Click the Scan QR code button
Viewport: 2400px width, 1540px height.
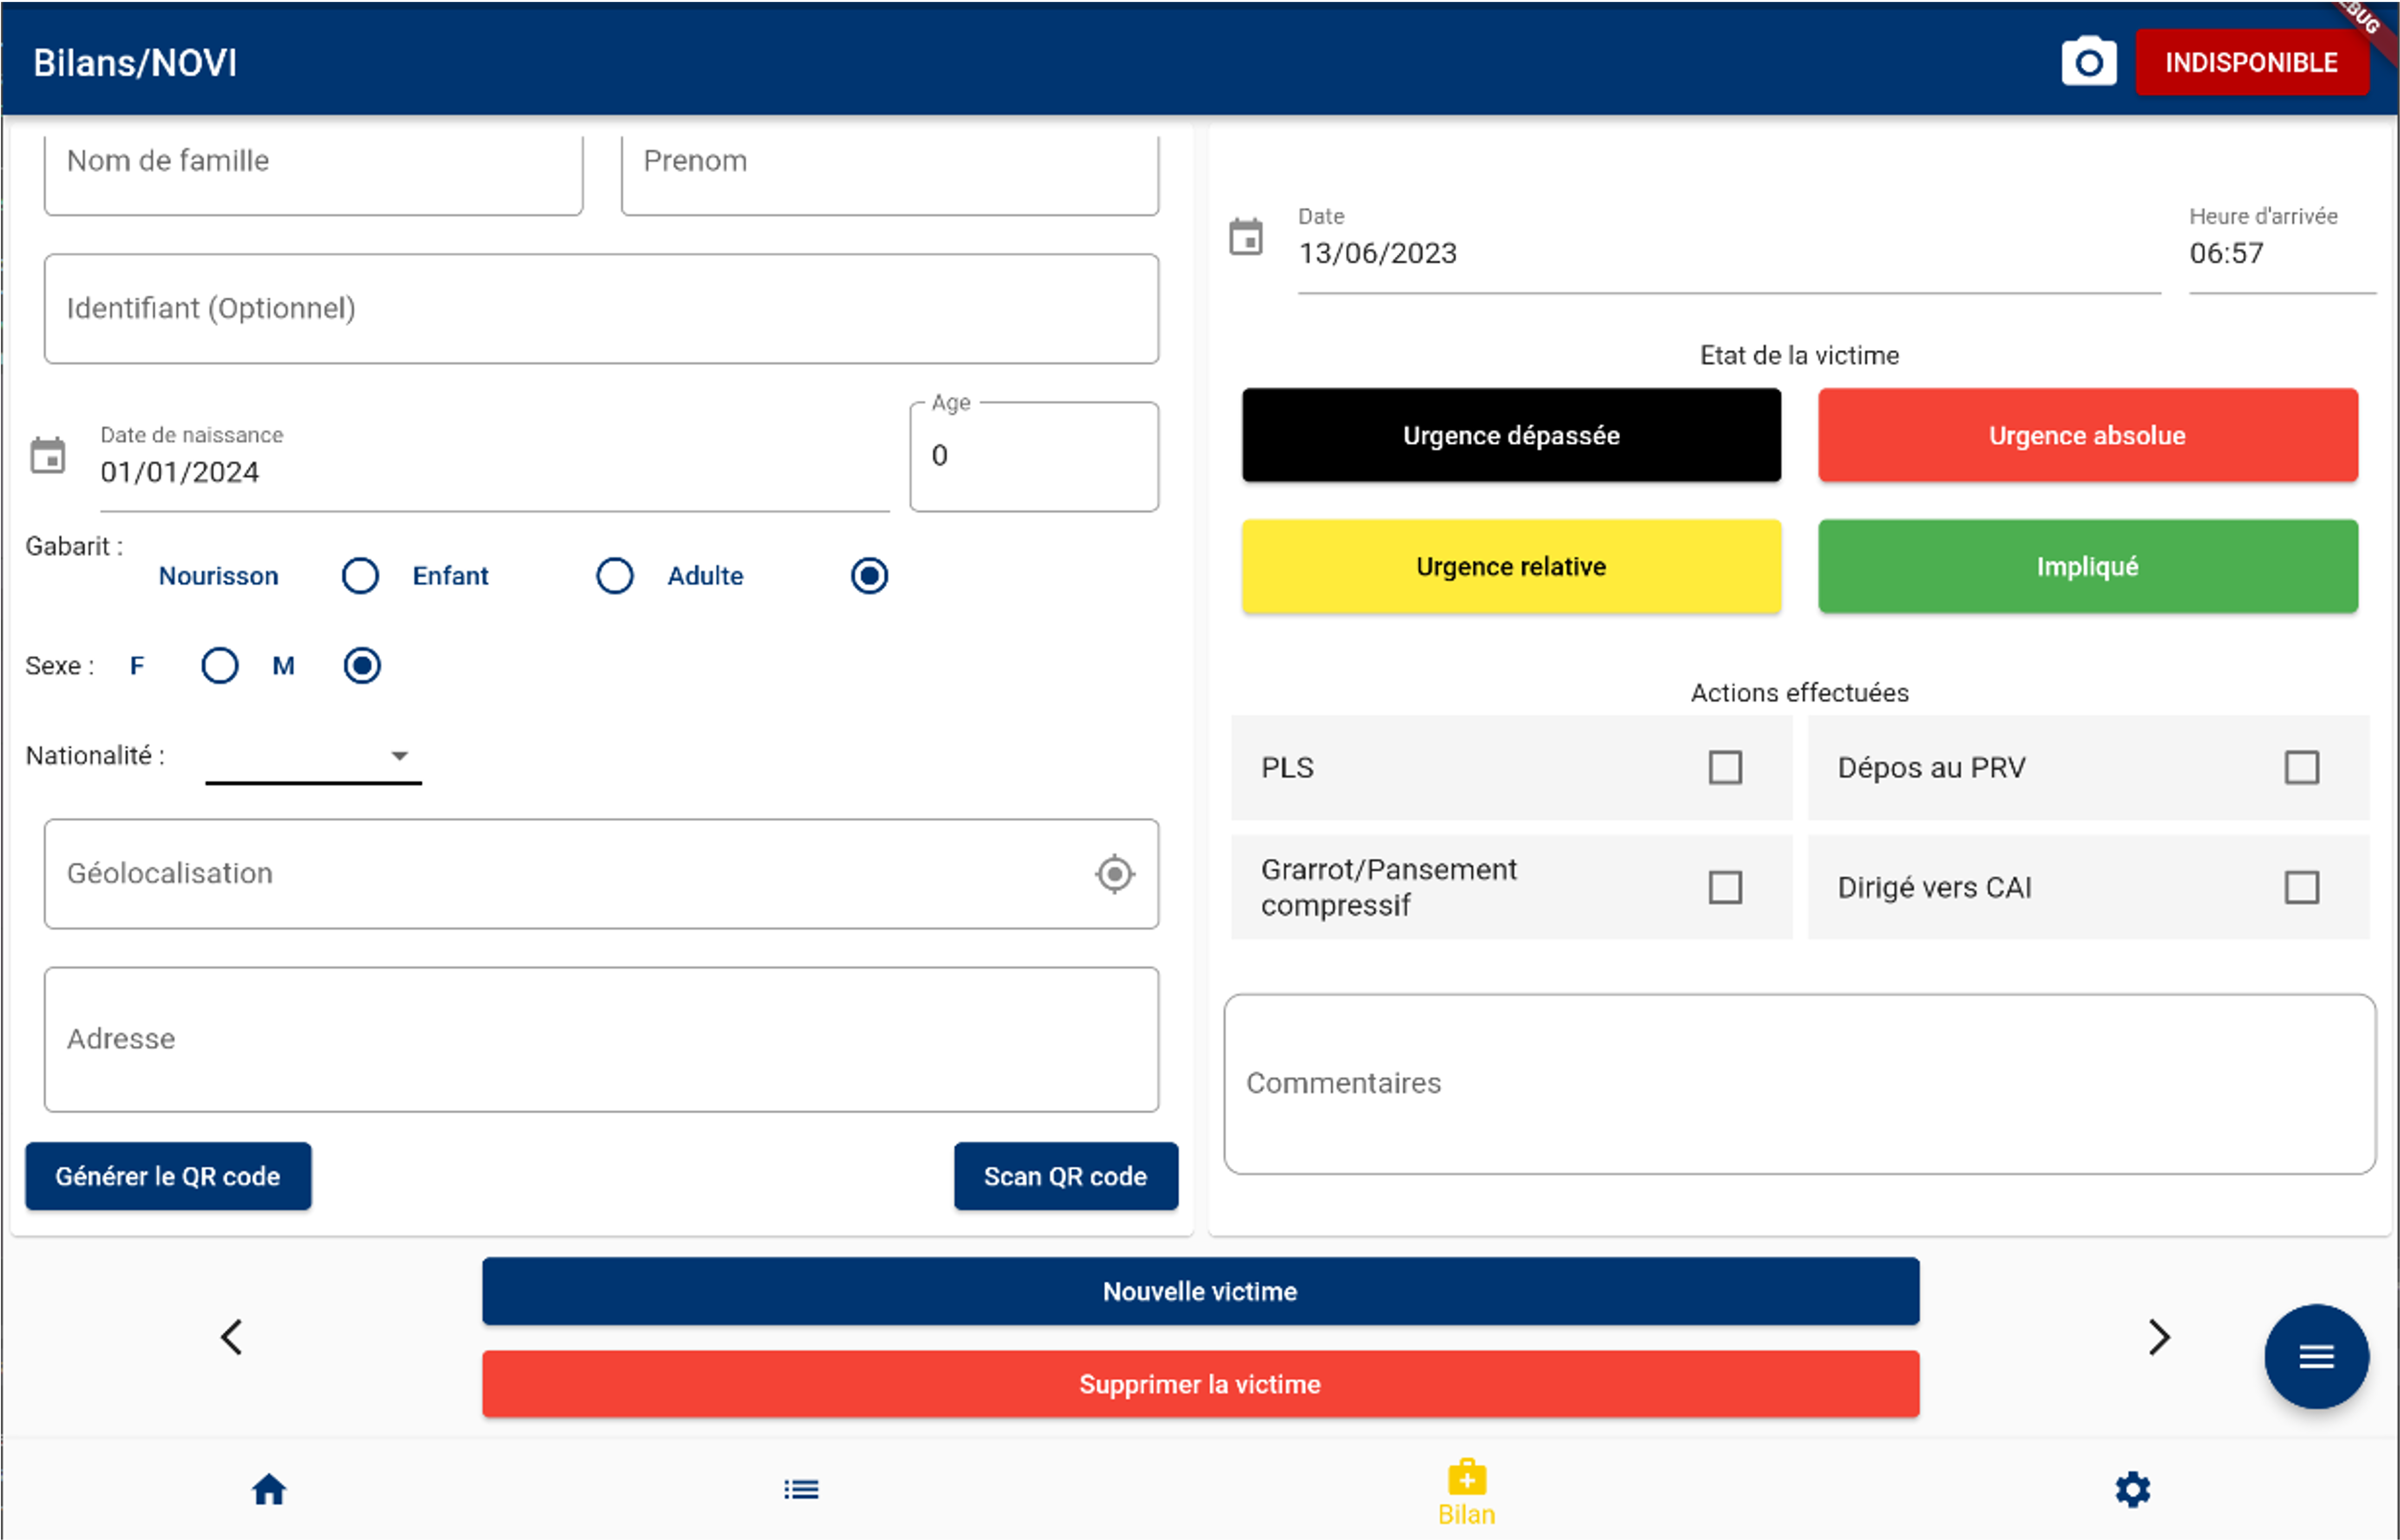(1065, 1176)
